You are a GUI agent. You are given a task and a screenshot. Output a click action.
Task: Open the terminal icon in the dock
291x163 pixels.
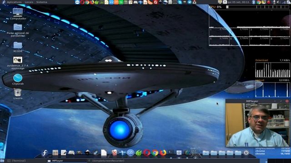click(x=171, y=153)
